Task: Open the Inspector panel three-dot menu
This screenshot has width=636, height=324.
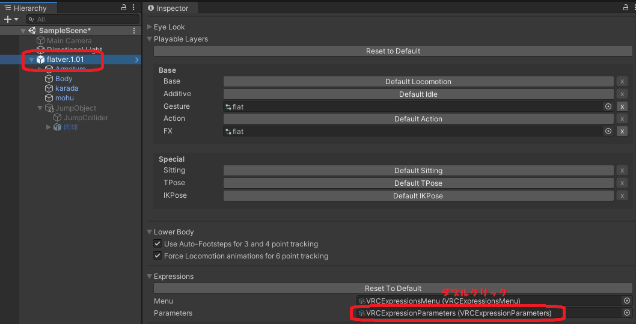Action: point(634,7)
